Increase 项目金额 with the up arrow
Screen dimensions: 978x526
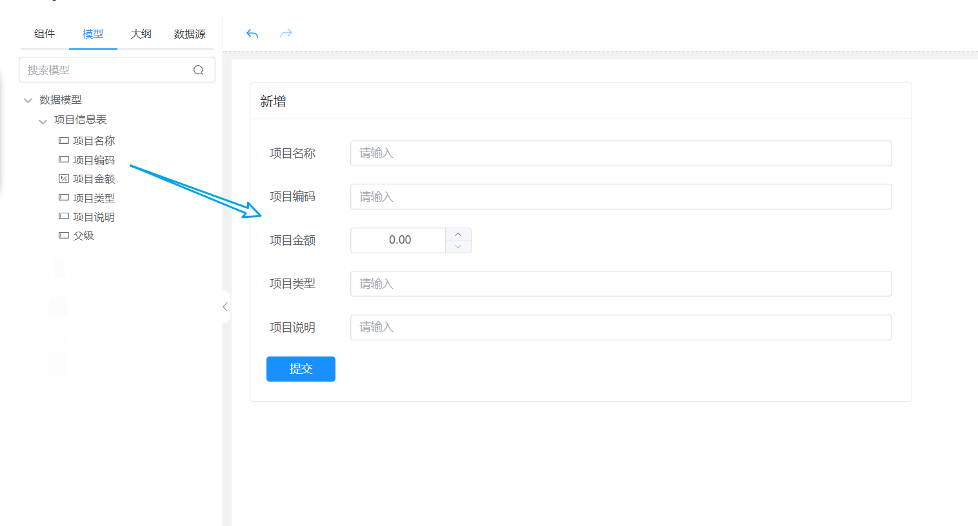coord(458,234)
